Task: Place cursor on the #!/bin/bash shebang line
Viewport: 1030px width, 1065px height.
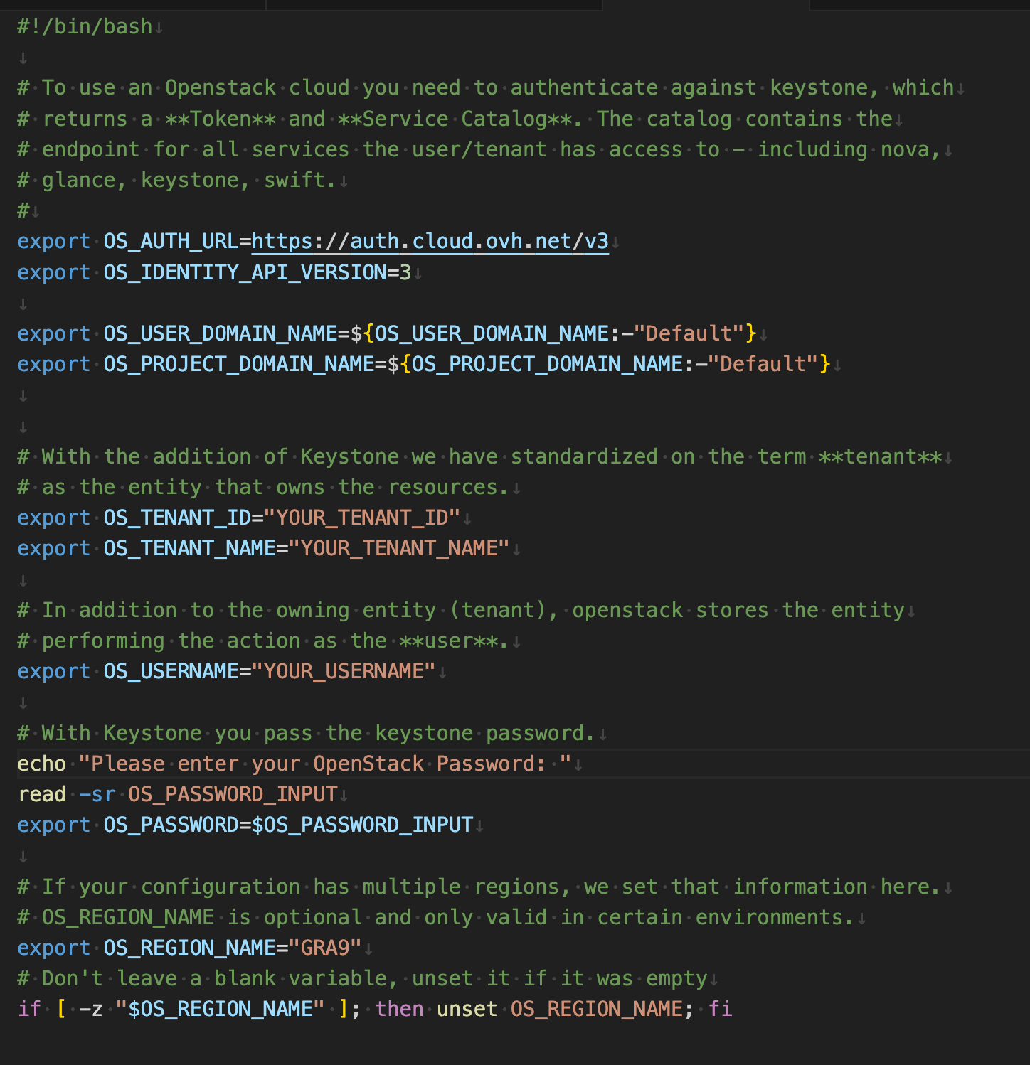Action: [x=85, y=27]
